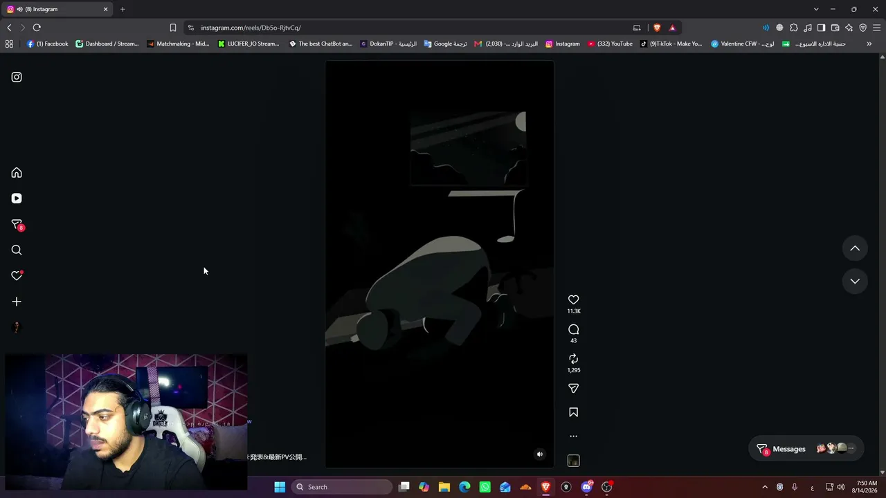Open the Windows Start menu
The image size is (886, 498).
coord(280,487)
